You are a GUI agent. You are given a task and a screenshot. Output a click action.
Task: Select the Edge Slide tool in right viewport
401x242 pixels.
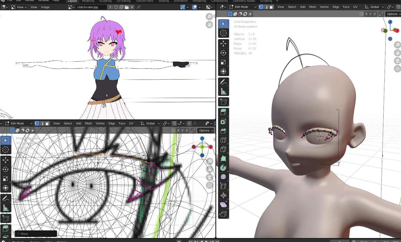point(223,186)
